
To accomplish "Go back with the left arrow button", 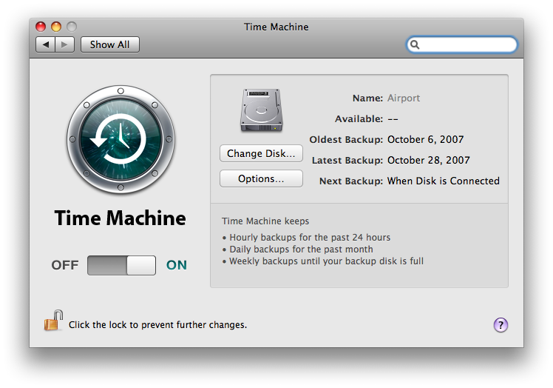I will pyautogui.click(x=46, y=44).
